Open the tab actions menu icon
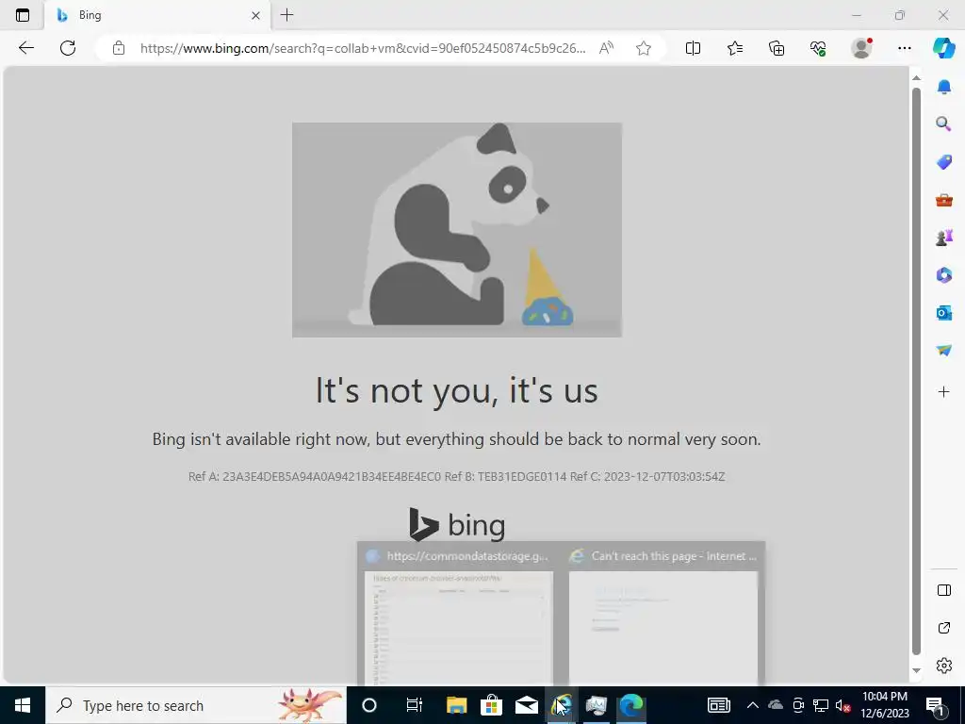Image resolution: width=965 pixels, height=724 pixels. tap(23, 15)
